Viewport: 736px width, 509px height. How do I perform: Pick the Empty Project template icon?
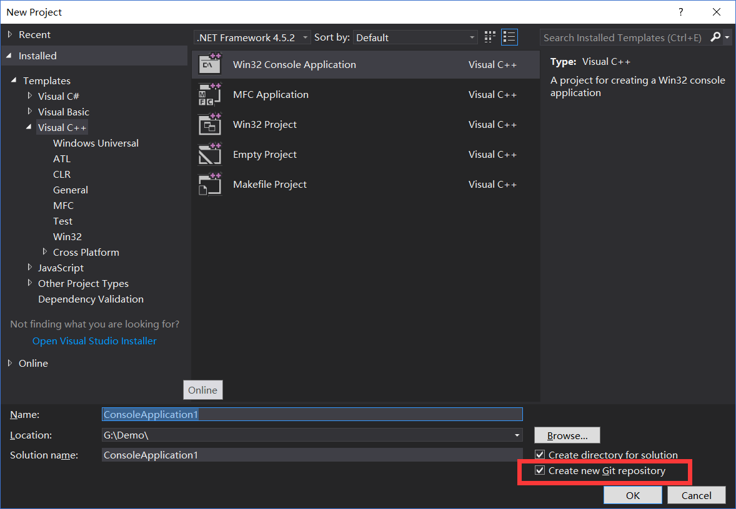(210, 154)
